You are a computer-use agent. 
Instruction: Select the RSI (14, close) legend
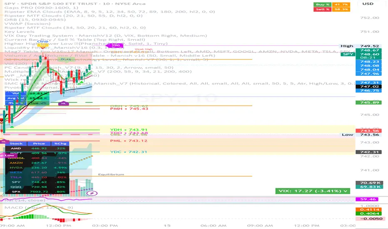point(25,200)
